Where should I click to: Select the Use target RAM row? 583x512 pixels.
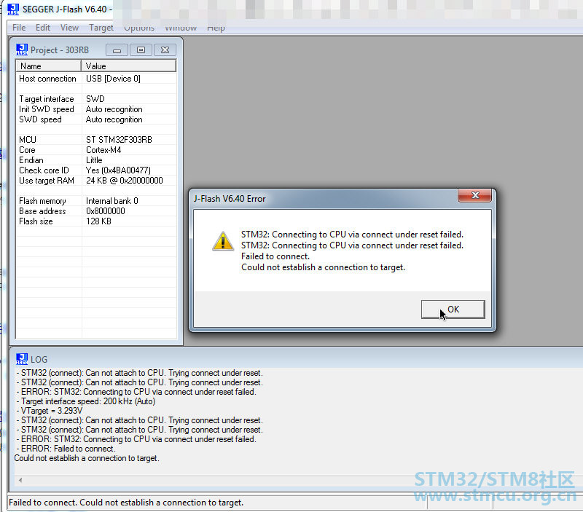[96, 181]
